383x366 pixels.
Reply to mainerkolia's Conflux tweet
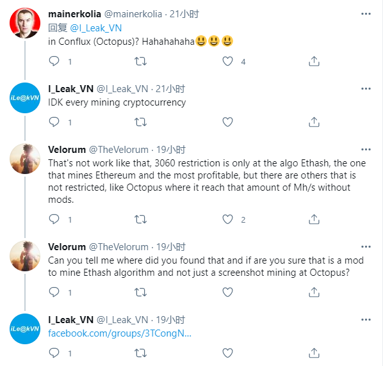[x=54, y=61]
